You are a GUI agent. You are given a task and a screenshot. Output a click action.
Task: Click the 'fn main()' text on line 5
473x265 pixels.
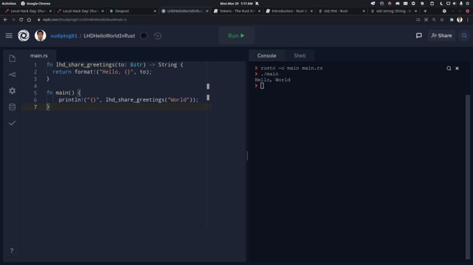pos(60,92)
